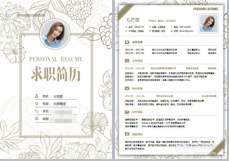Click the large name 七芒星 on resume page
The image size is (229, 161).
click(133, 20)
